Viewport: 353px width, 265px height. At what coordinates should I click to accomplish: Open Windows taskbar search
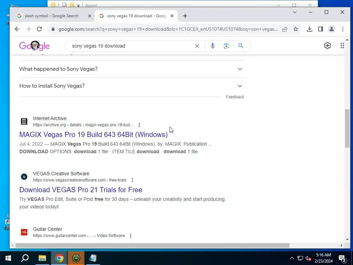coord(25,258)
